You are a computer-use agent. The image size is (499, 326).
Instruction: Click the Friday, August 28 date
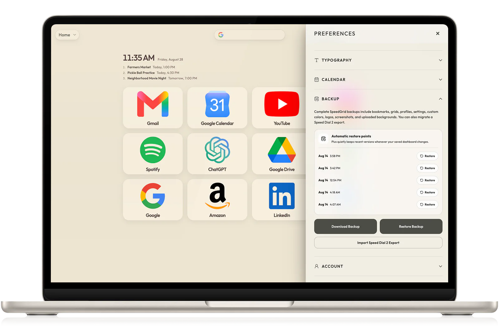170,59
